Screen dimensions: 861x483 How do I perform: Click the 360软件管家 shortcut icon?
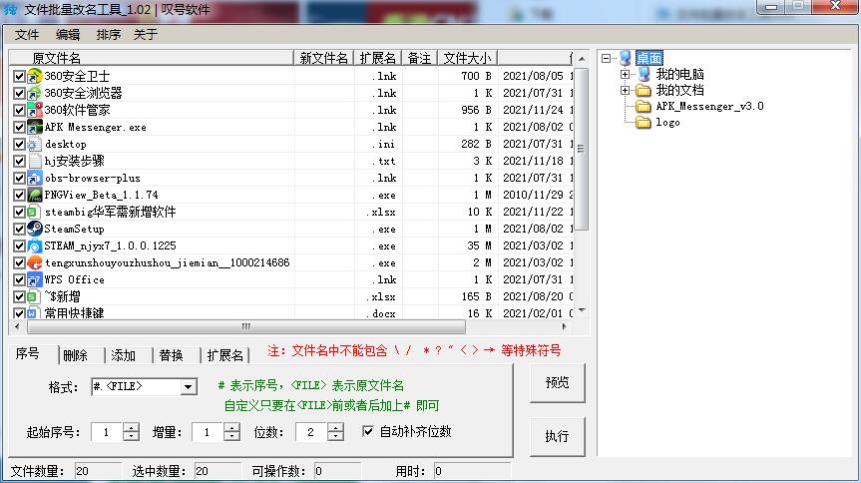35,110
